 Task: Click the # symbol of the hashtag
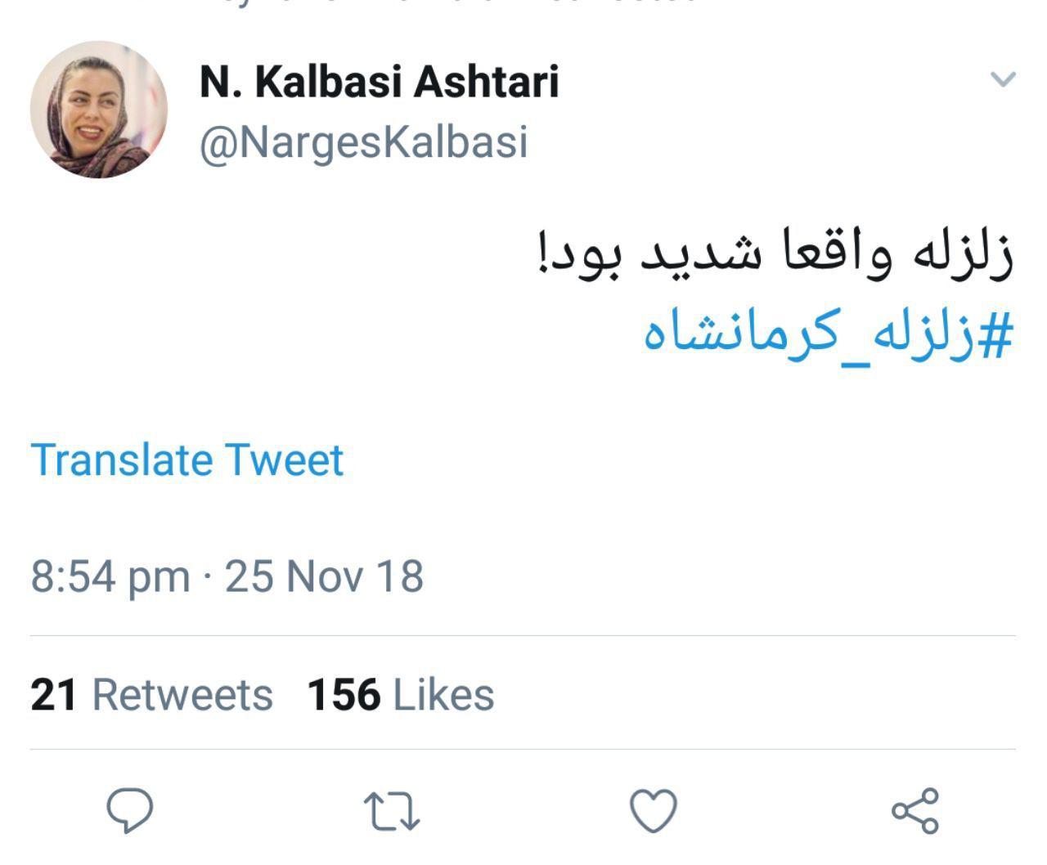coord(996,333)
